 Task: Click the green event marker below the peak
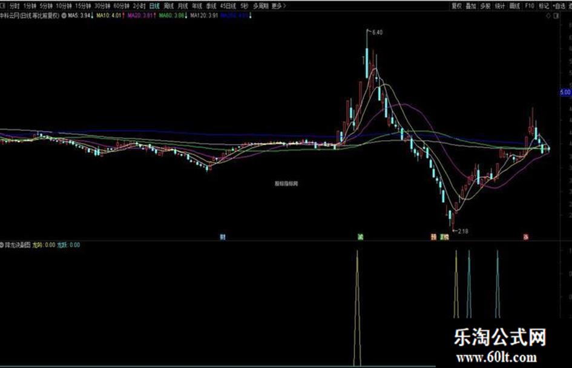click(360, 237)
